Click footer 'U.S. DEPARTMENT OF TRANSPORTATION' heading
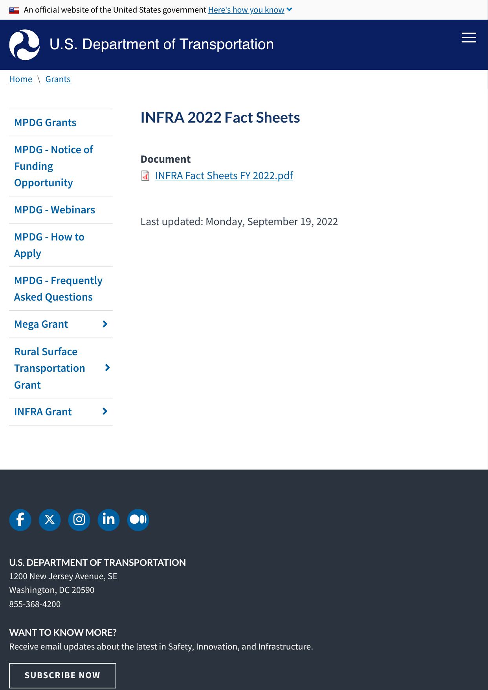 (97, 562)
